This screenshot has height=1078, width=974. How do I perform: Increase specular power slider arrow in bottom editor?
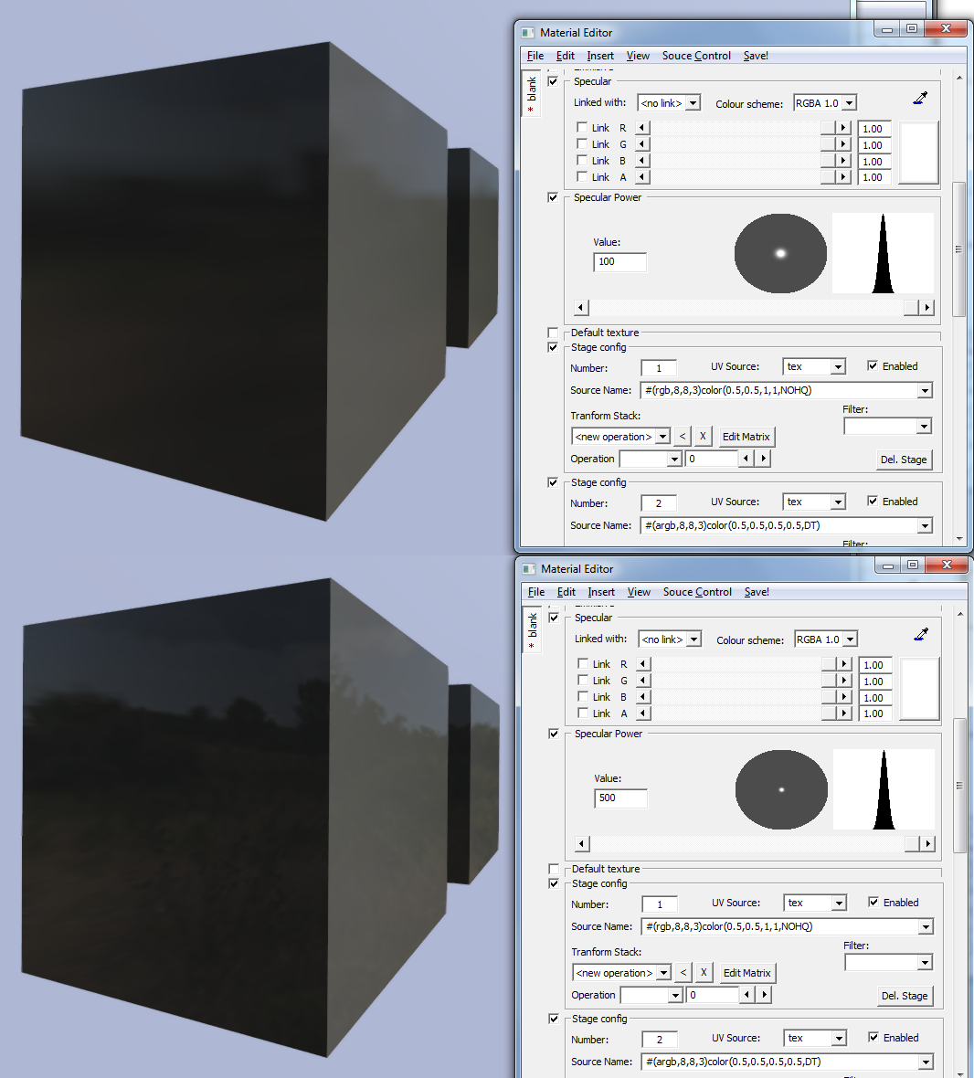pyautogui.click(x=928, y=844)
